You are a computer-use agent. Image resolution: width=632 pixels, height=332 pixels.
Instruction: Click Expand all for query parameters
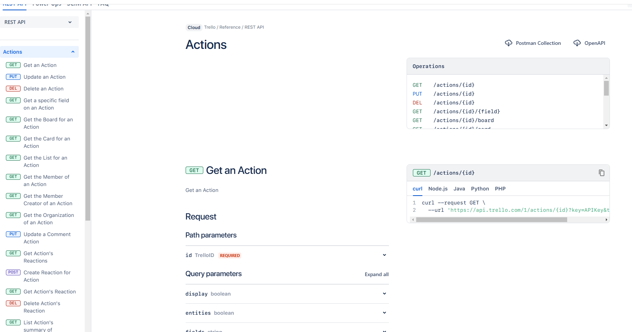point(376,274)
